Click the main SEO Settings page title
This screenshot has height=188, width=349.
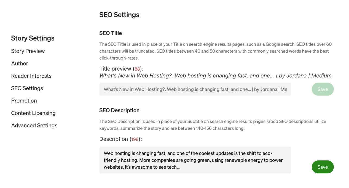coord(119,15)
